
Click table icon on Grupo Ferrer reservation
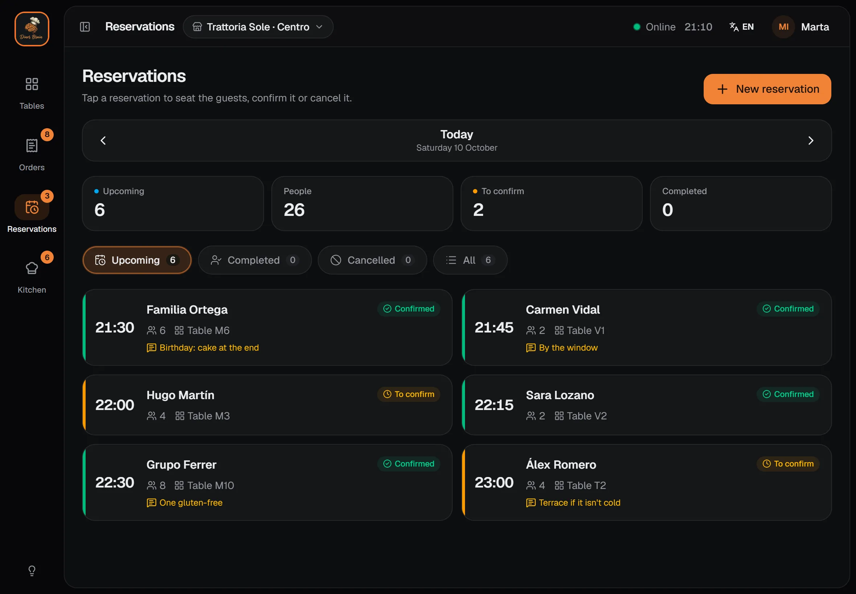pos(179,485)
